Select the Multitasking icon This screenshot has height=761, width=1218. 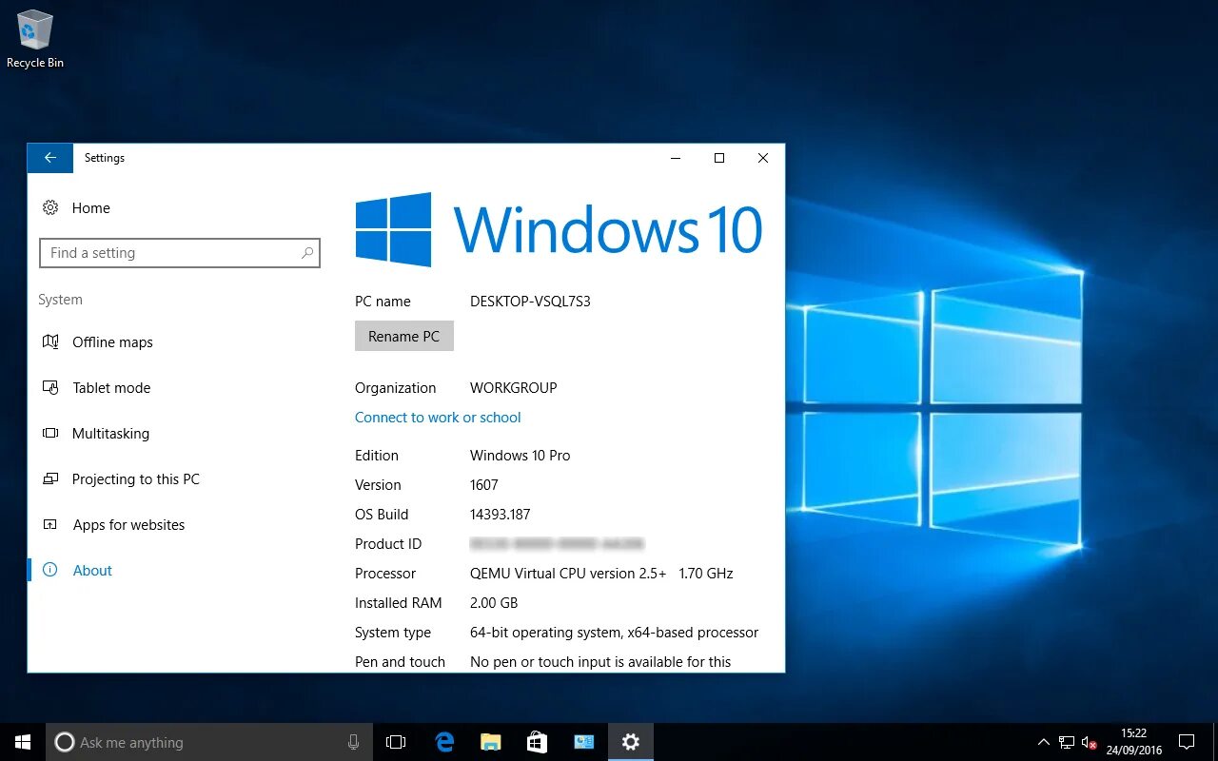50,433
